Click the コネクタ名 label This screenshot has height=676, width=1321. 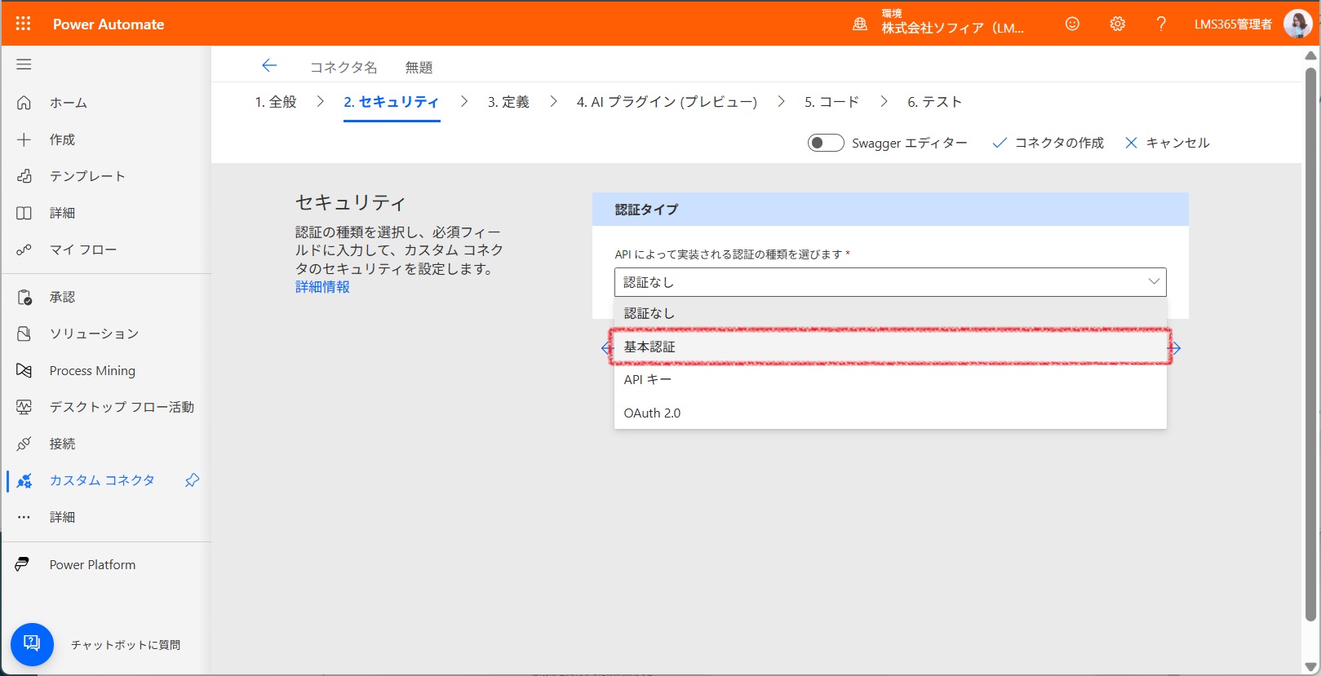344,67
